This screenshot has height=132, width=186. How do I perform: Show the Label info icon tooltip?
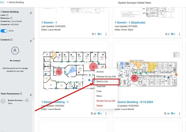pyautogui.click(x=7, y=15)
